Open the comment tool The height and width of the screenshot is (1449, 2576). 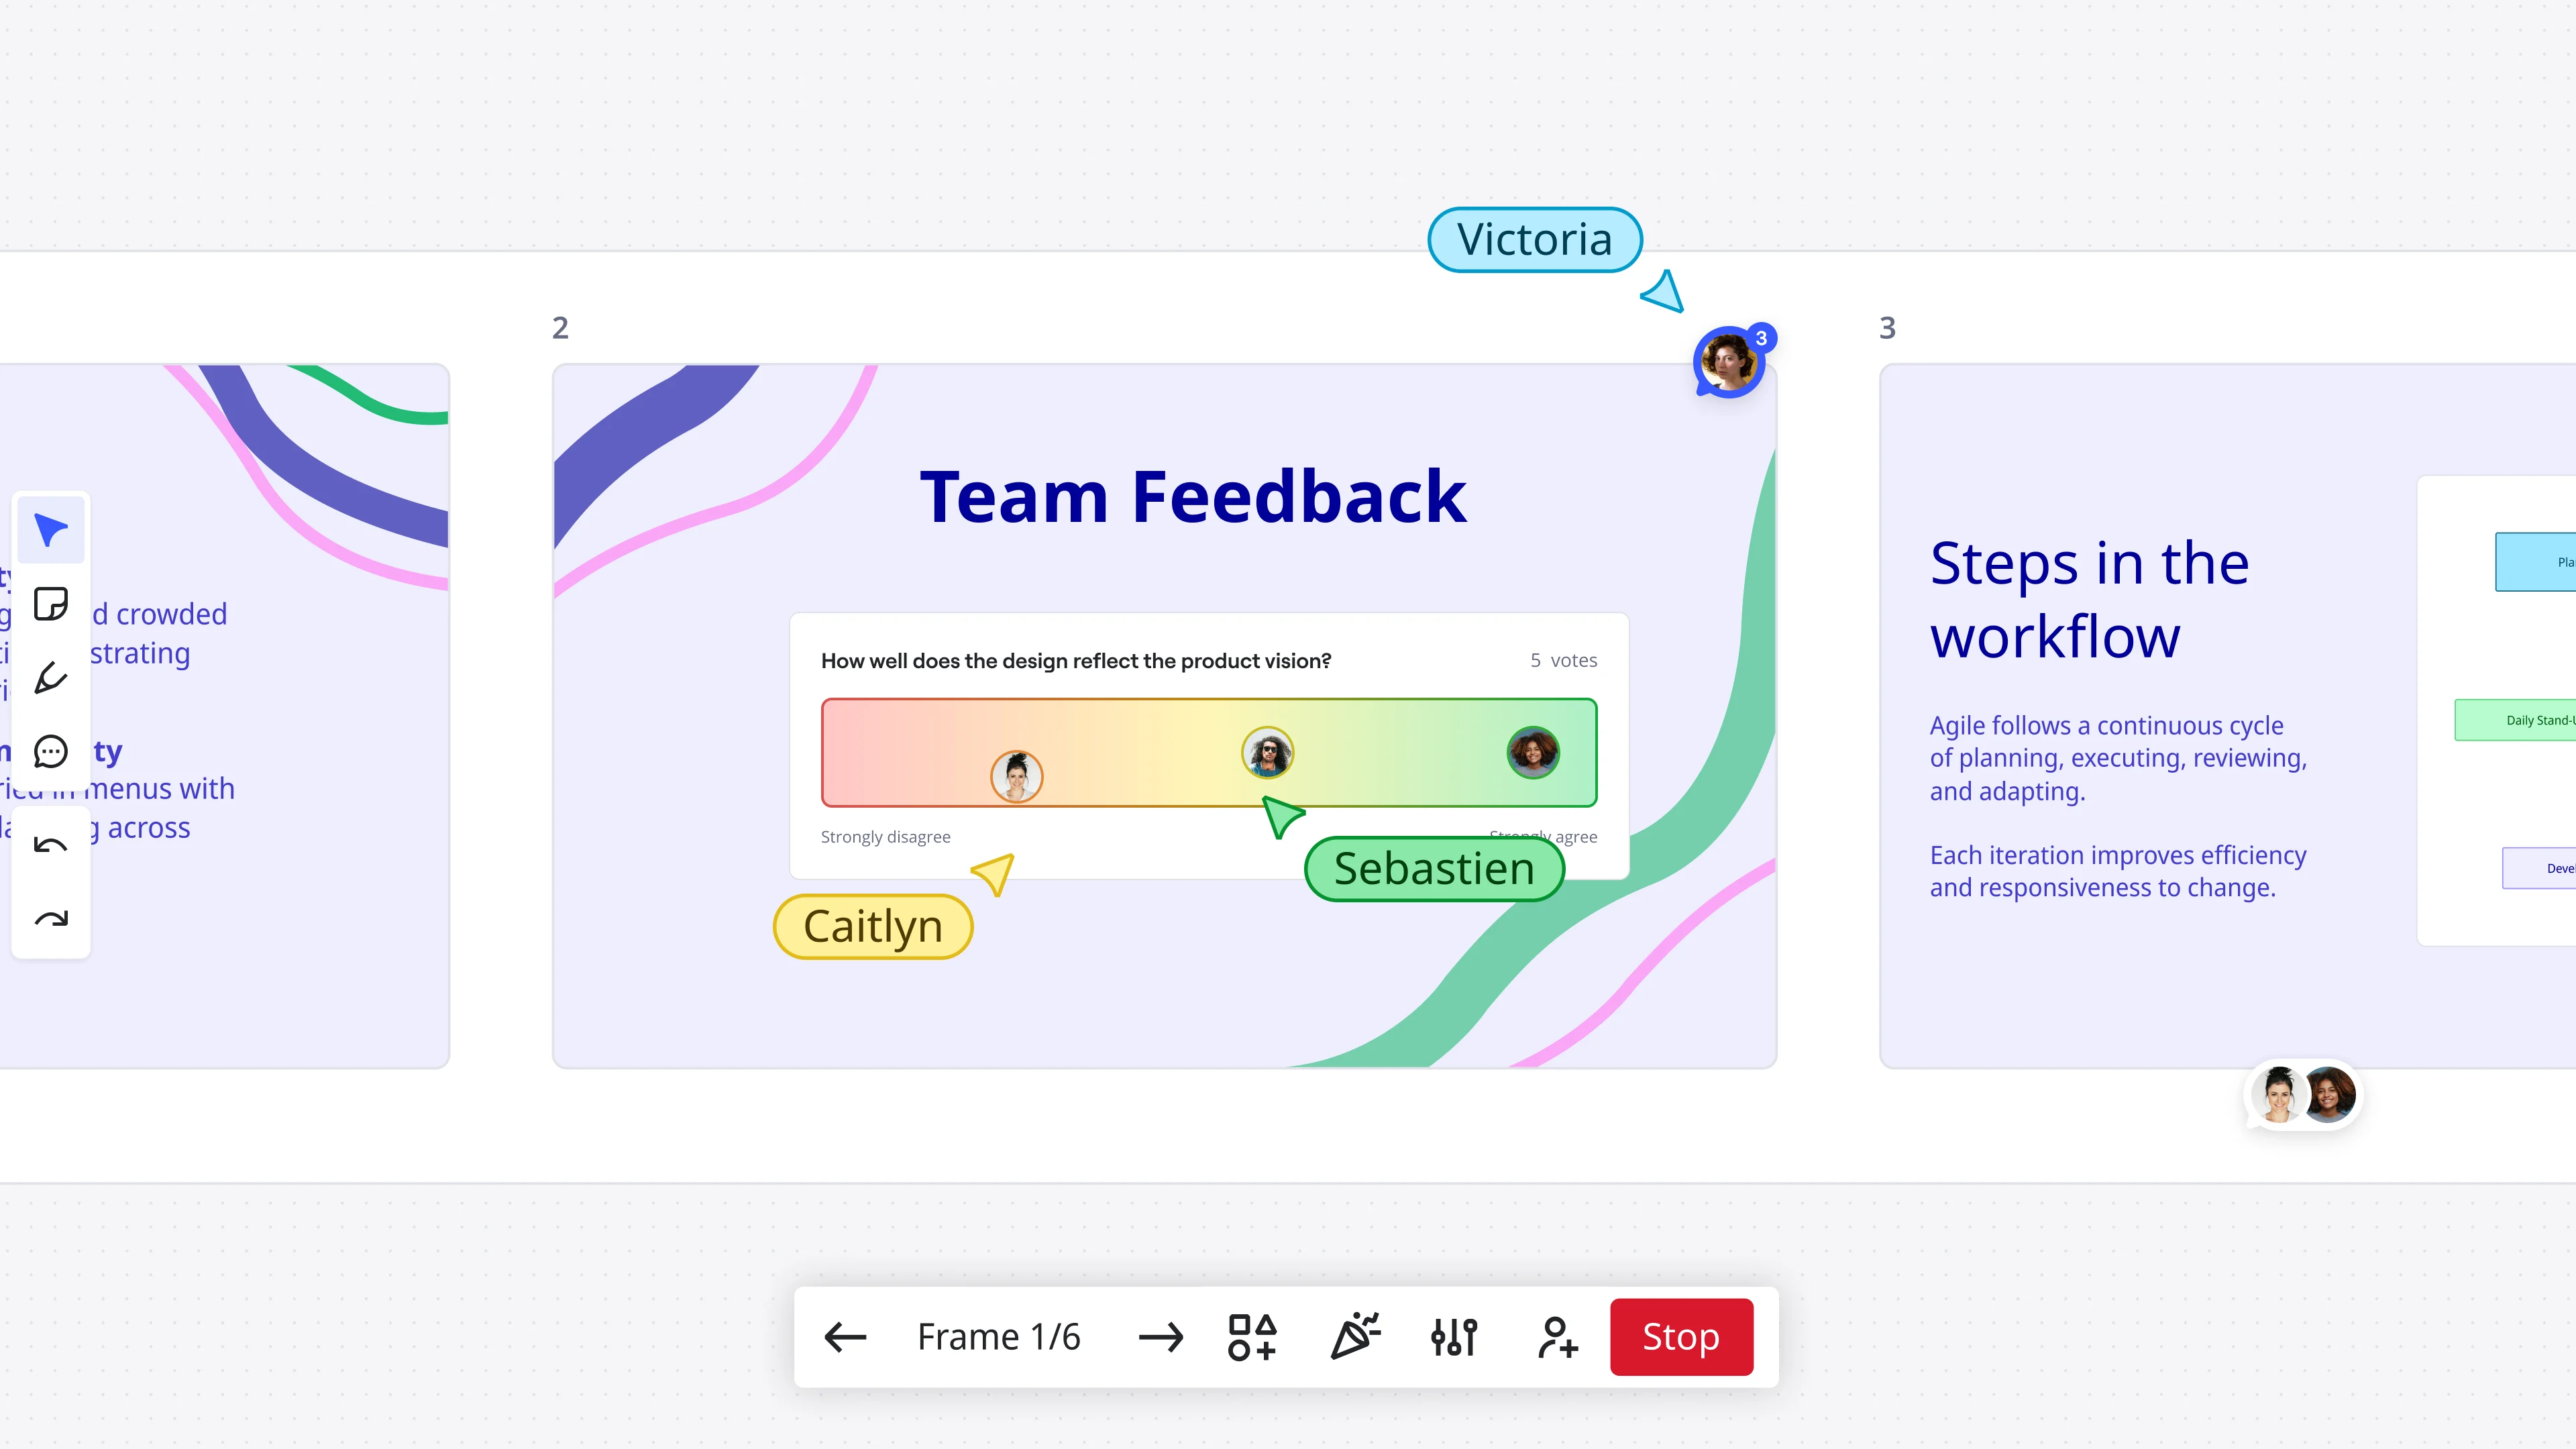pyautogui.click(x=51, y=751)
